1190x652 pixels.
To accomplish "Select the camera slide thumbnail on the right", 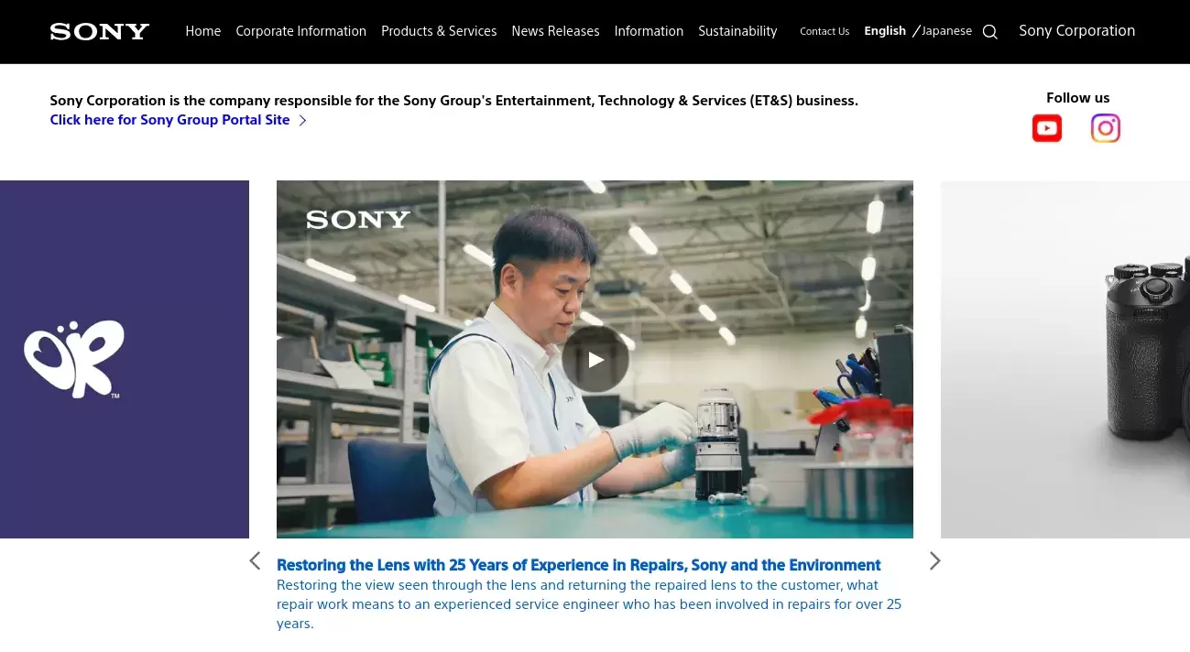I will (x=1065, y=359).
